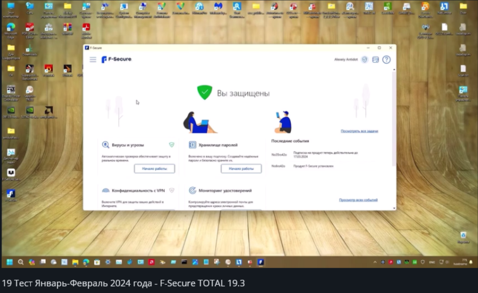Select the Recycle Bin desktop icon

coord(463,238)
